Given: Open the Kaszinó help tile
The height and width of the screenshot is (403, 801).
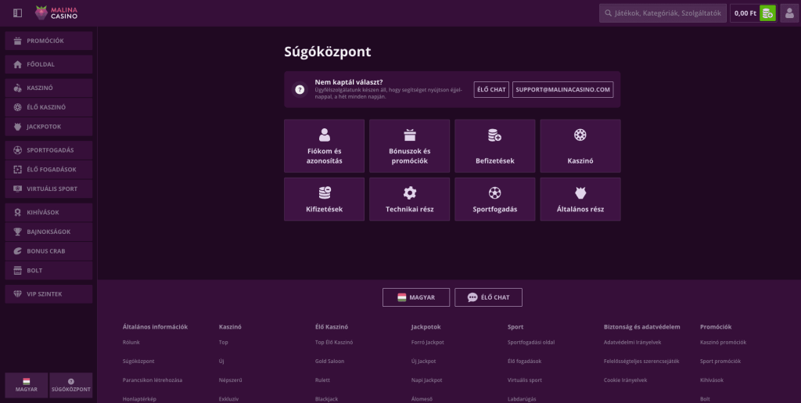Looking at the screenshot, I should [x=580, y=146].
